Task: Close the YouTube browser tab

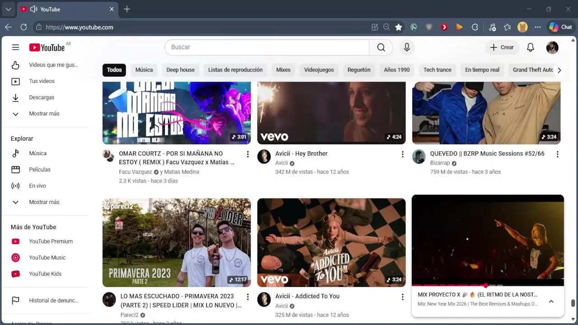Action: tap(112, 9)
